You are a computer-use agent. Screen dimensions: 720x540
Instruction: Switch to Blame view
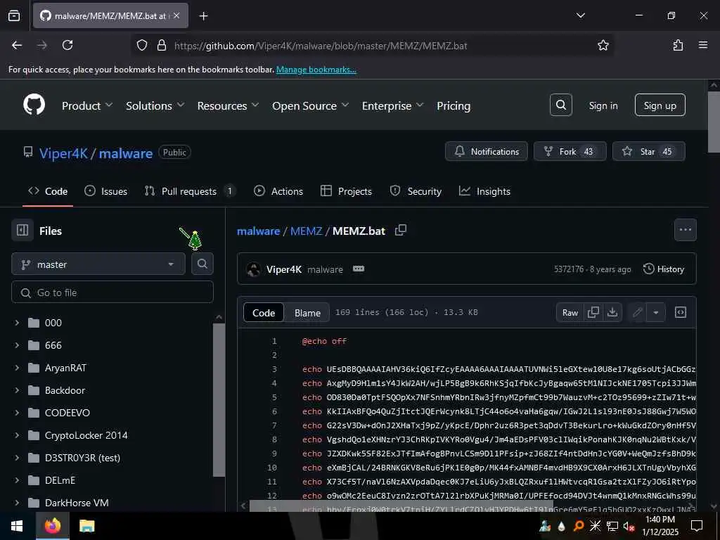[307, 313]
